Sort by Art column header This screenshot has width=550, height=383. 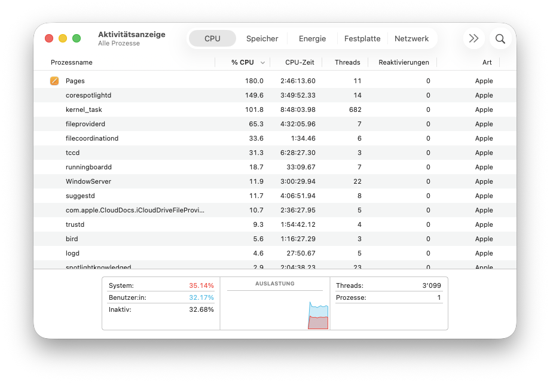pyautogui.click(x=487, y=62)
